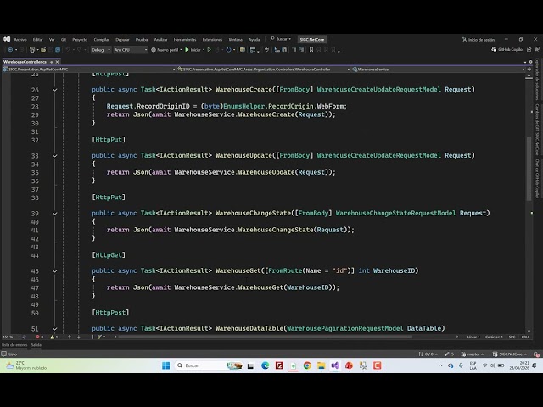Image resolution: width=543 pixels, height=407 pixels.
Task: Click the notifications icon in status bar
Action: (536, 354)
